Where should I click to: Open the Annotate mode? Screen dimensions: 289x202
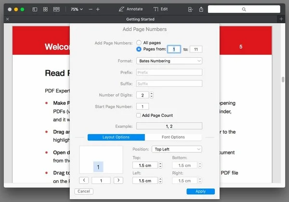(131, 9)
